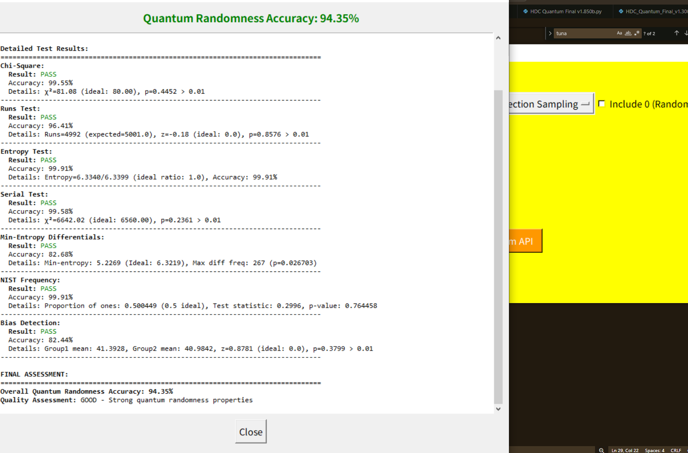Click the results scrollbar up arrow
This screenshot has width=688, height=453.
(498, 38)
